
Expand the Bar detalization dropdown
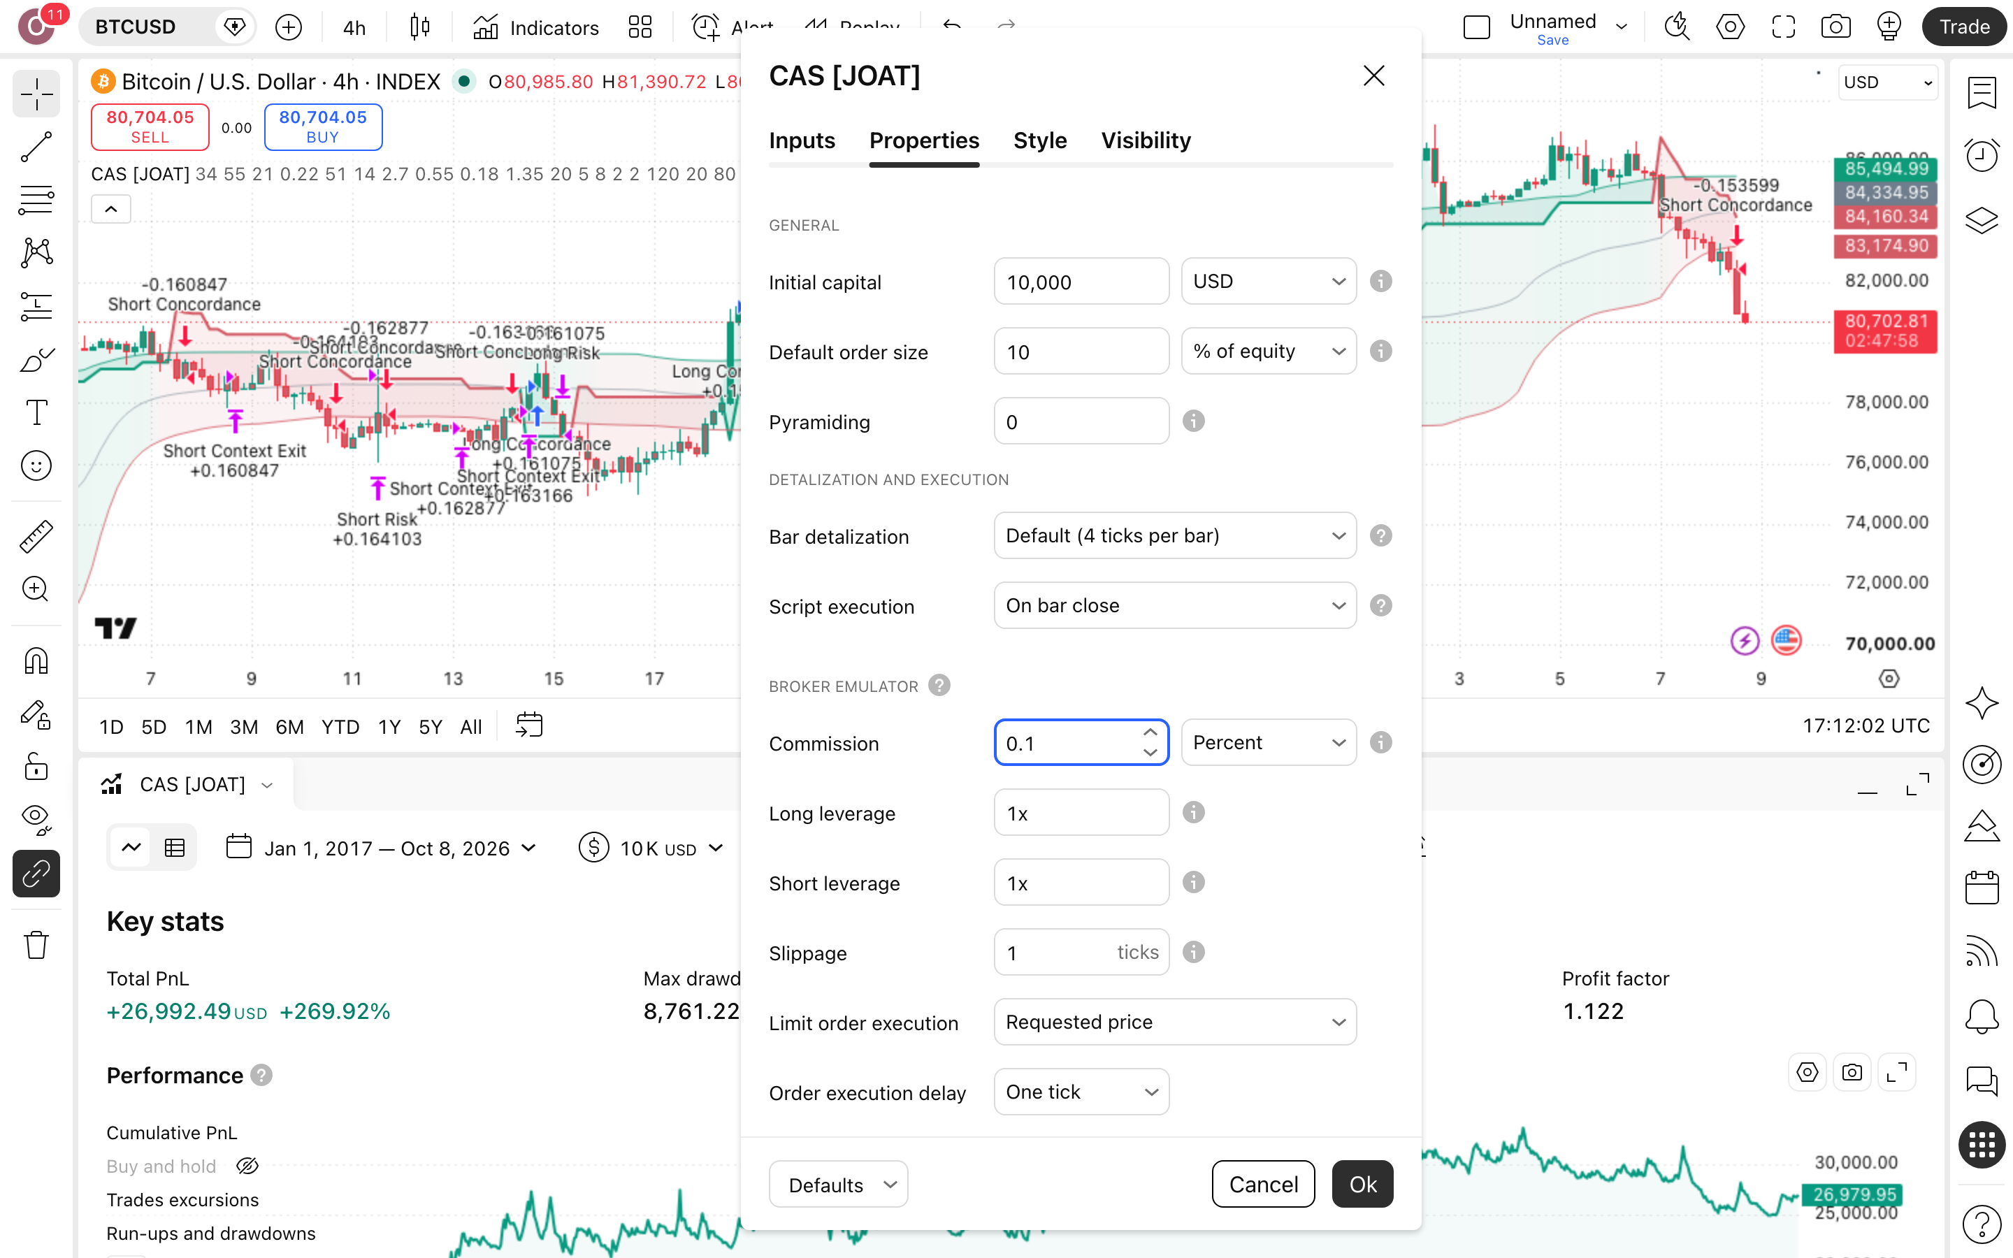pyautogui.click(x=1176, y=536)
